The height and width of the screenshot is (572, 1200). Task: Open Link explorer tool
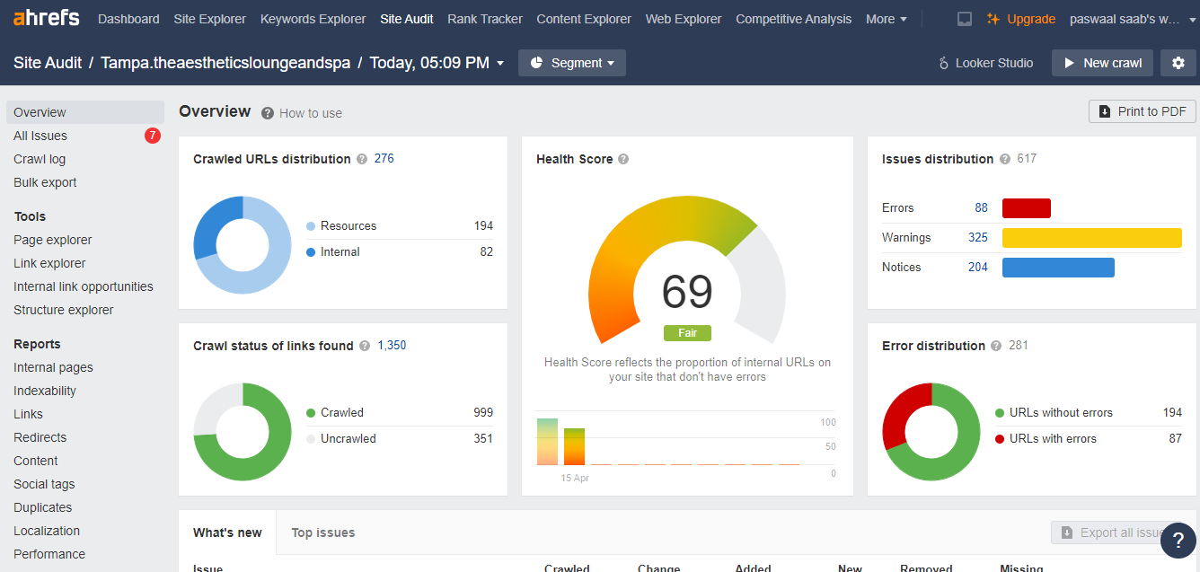(49, 263)
